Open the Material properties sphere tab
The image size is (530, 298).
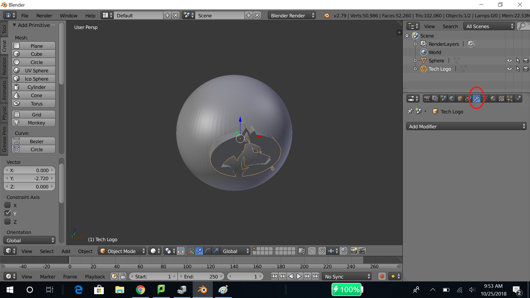pos(493,99)
